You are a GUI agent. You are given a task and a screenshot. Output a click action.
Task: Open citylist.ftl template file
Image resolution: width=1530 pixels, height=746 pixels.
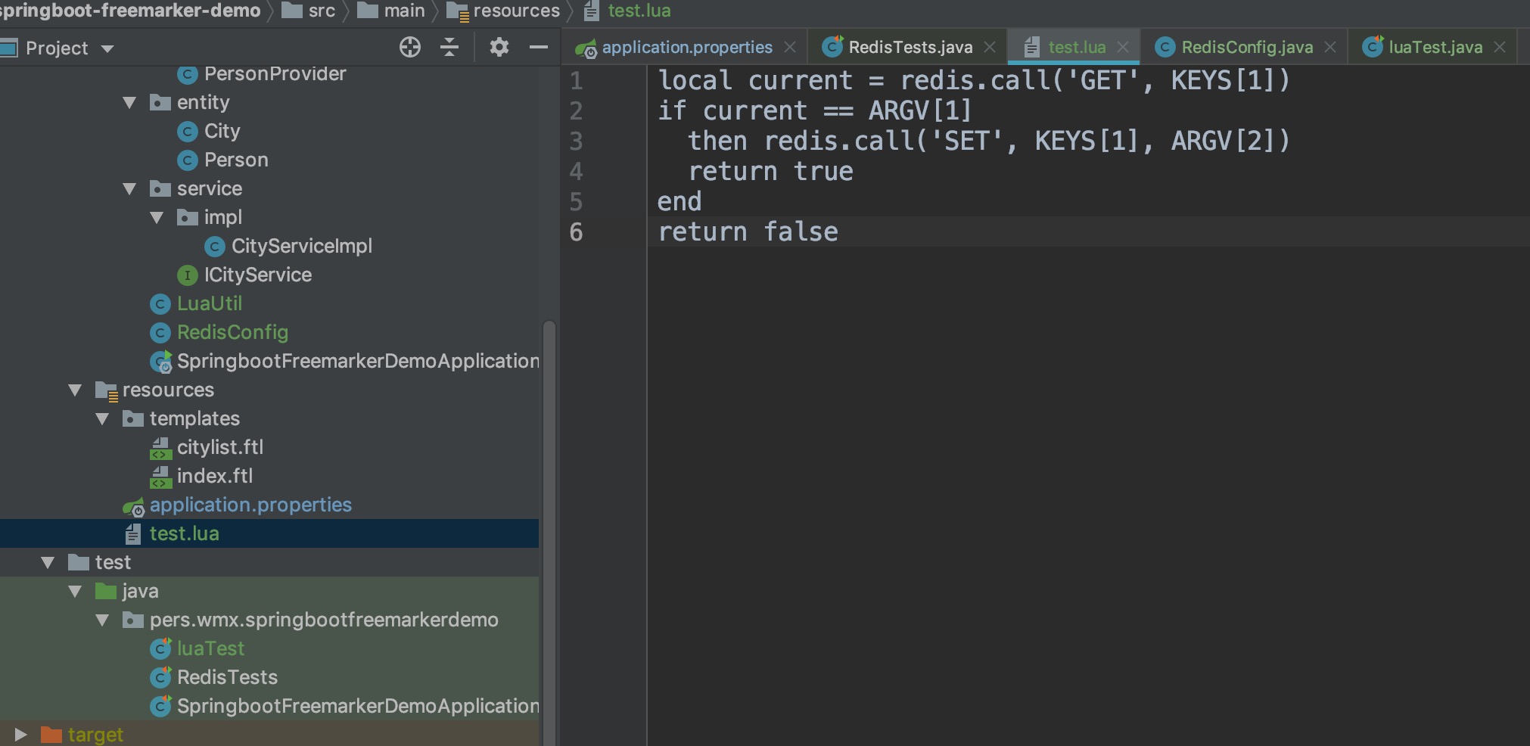tap(219, 448)
